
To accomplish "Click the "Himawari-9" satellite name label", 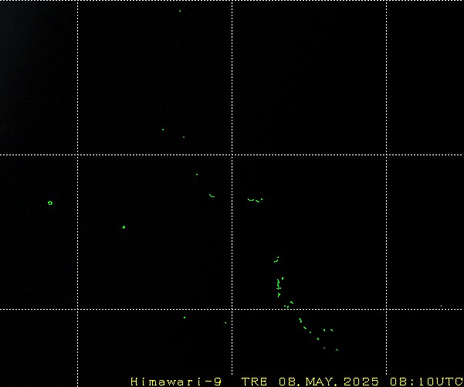I will pos(176,382).
